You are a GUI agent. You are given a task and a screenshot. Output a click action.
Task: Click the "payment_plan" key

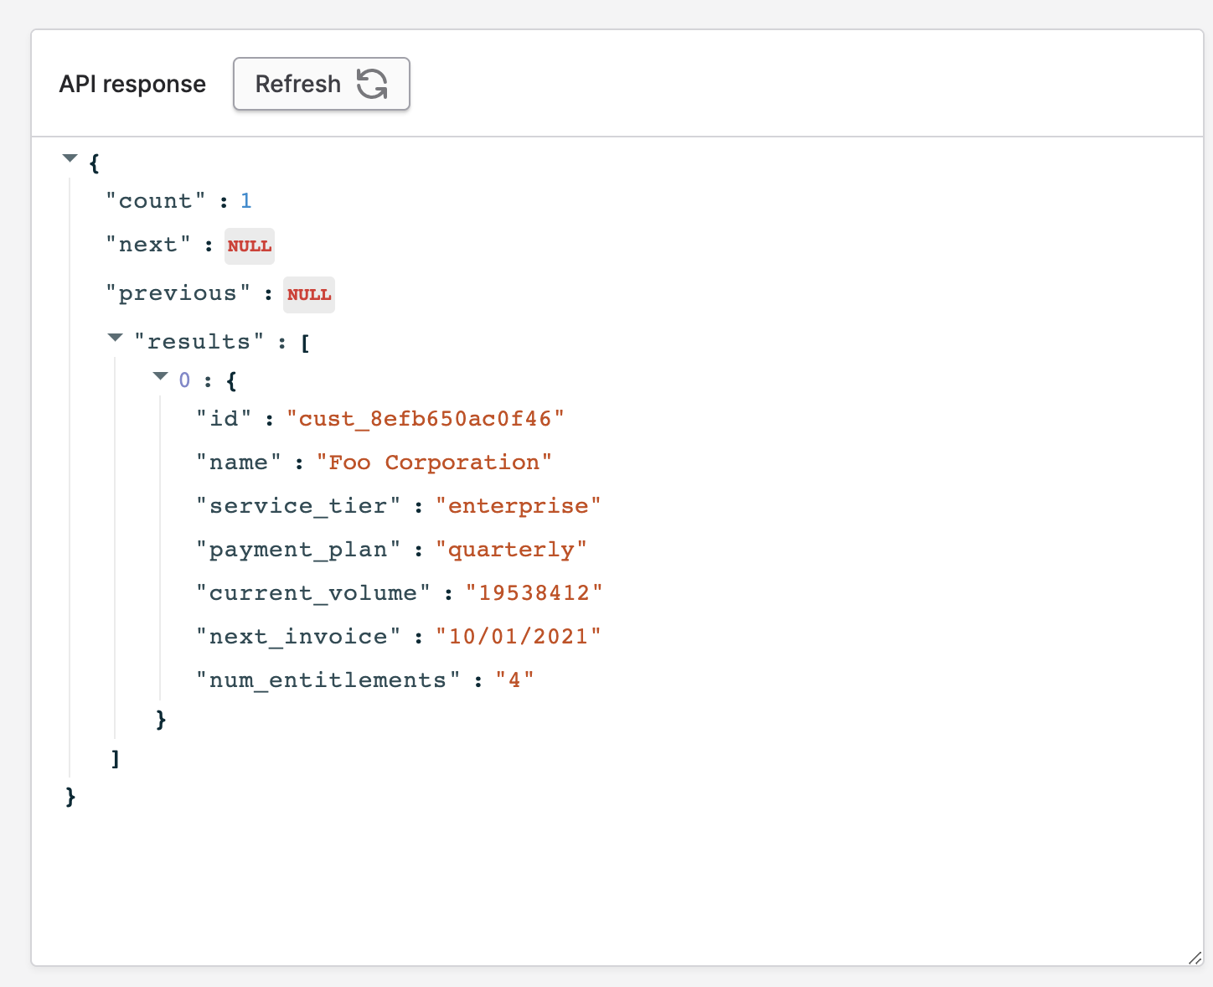coord(298,550)
